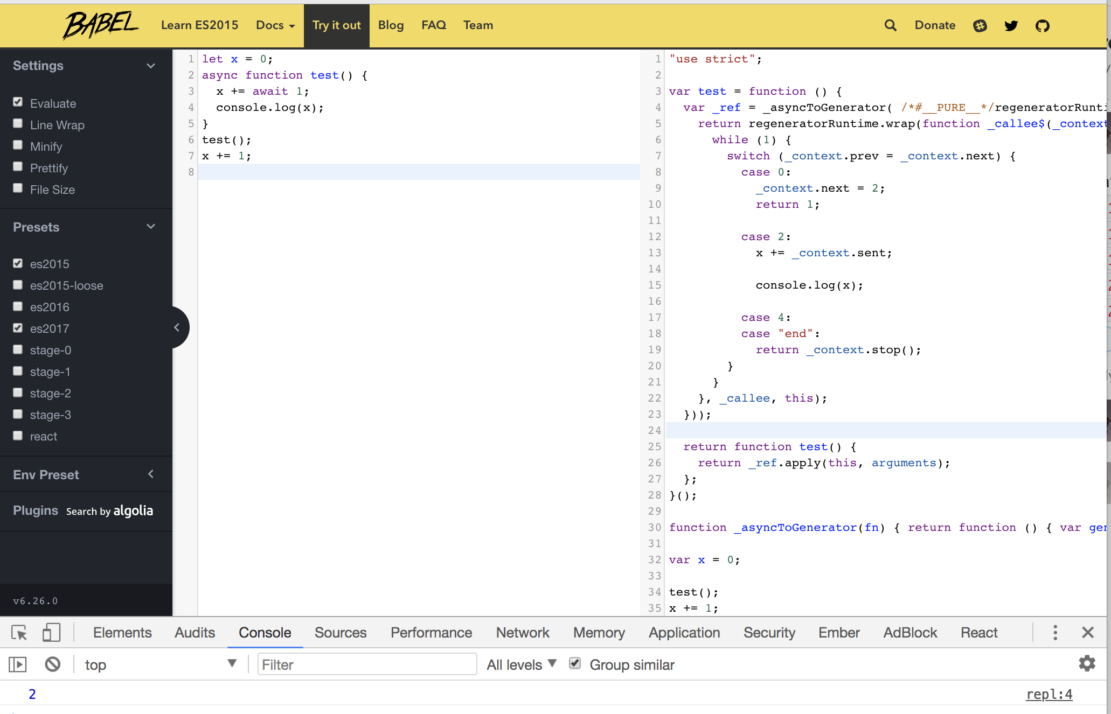Switch to the Network tab in DevTools
The height and width of the screenshot is (714, 1111).
(x=522, y=633)
